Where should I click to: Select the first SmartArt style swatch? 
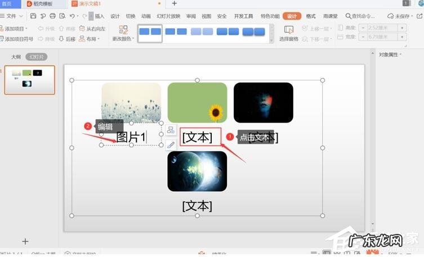point(150,34)
